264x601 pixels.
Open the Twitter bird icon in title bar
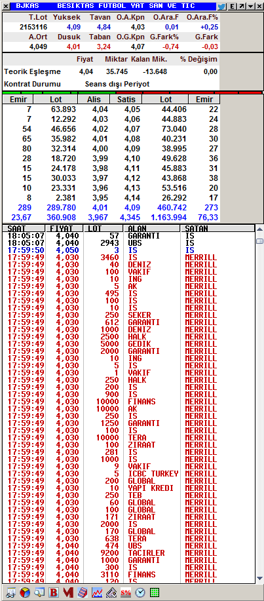(x=221, y=6)
